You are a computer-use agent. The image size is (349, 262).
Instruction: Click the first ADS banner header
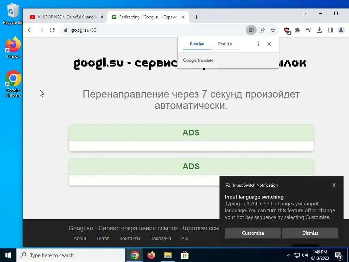[191, 133]
